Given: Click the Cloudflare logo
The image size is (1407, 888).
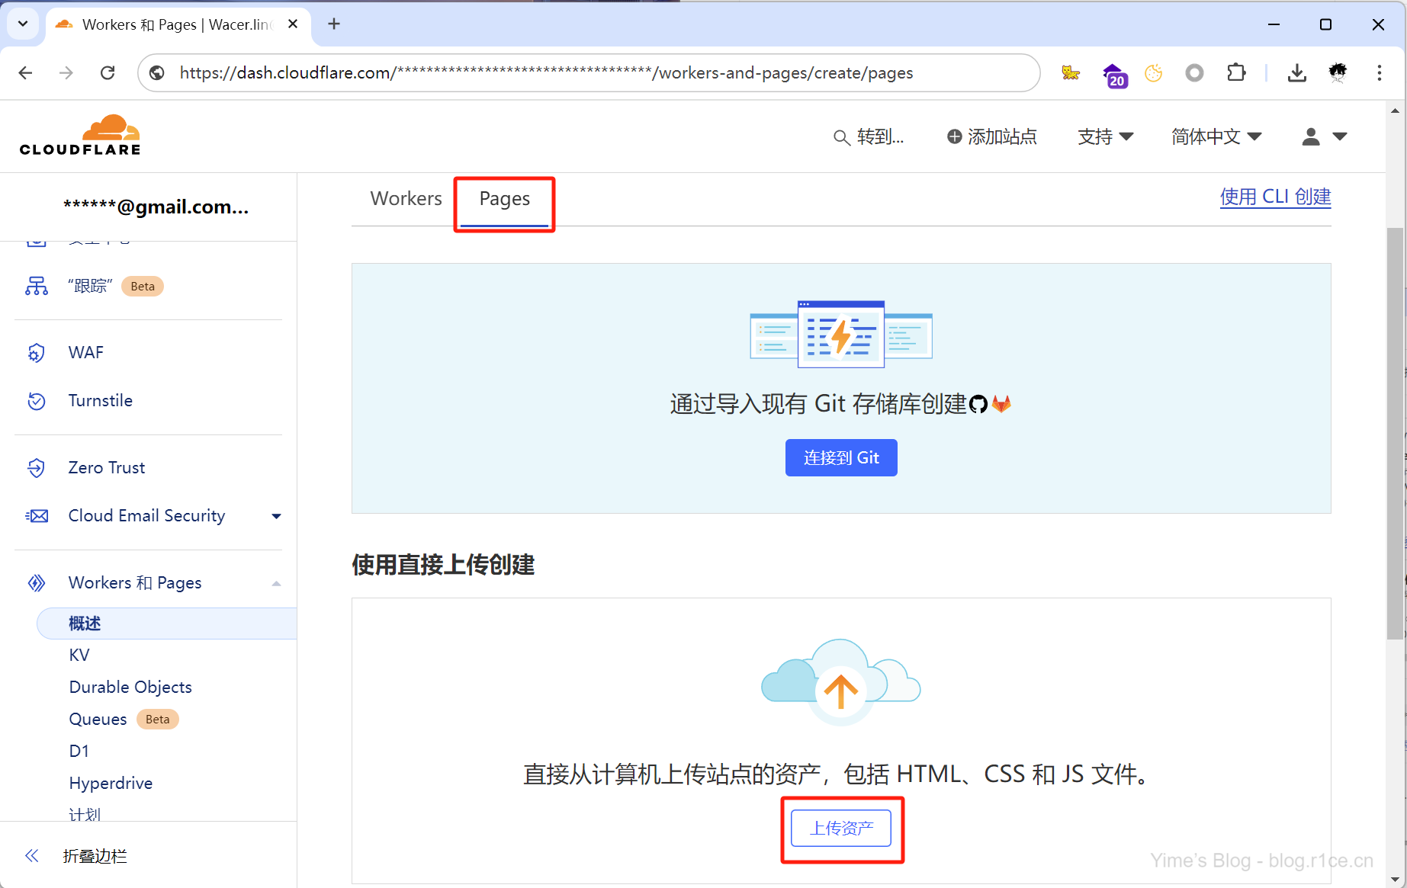Looking at the screenshot, I should [x=80, y=136].
